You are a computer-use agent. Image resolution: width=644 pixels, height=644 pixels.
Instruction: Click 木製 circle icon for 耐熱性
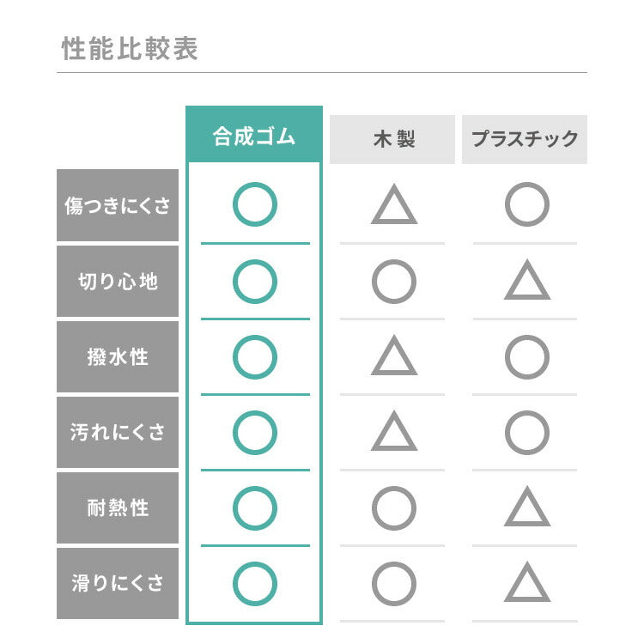[x=393, y=507]
